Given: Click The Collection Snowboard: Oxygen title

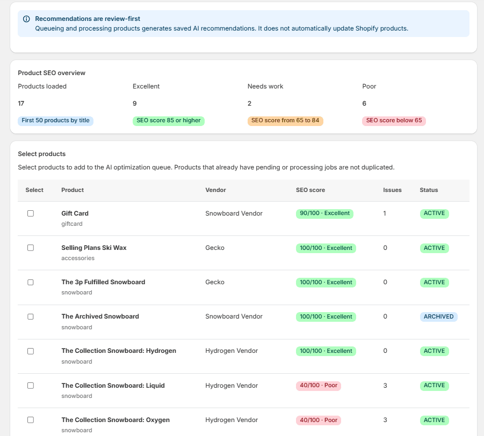Looking at the screenshot, I should tap(115, 420).
